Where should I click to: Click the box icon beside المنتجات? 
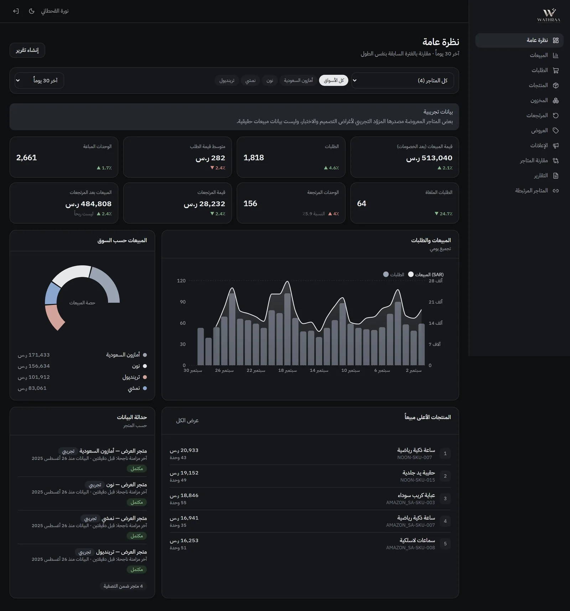point(555,85)
